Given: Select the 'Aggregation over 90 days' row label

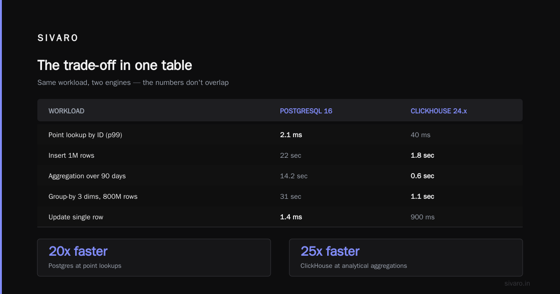Looking at the screenshot, I should 87,176.
